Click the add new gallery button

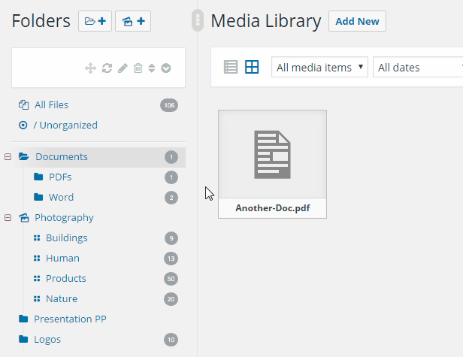pyautogui.click(x=132, y=21)
